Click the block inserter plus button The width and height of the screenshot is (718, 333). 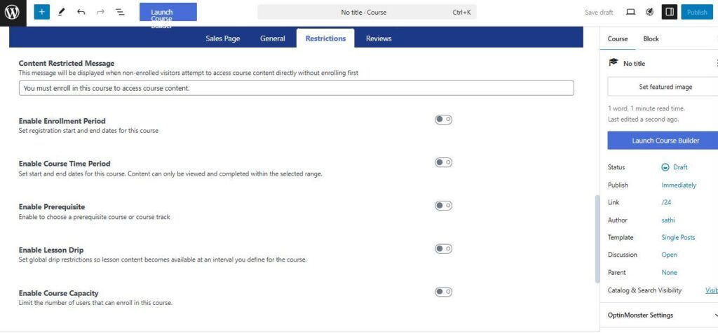[41, 13]
